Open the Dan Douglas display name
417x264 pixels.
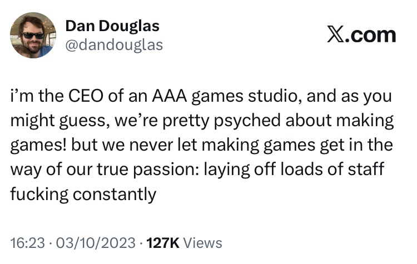point(112,26)
